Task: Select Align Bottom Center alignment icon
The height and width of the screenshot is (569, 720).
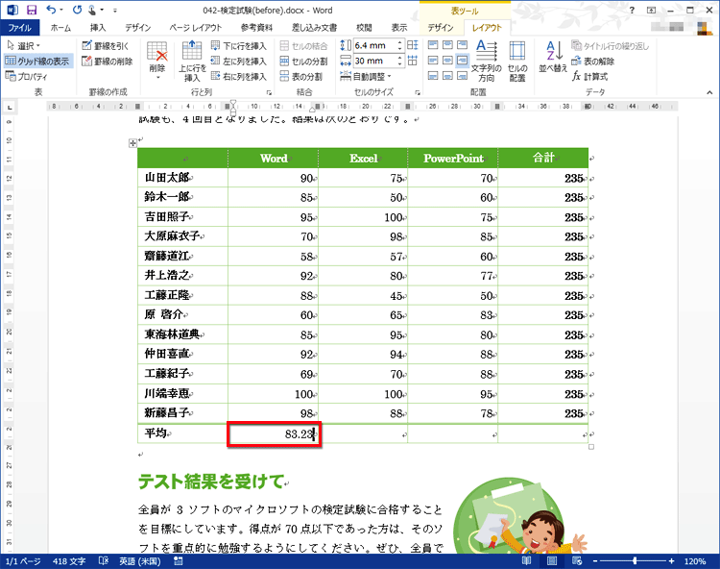Action: coord(447,75)
